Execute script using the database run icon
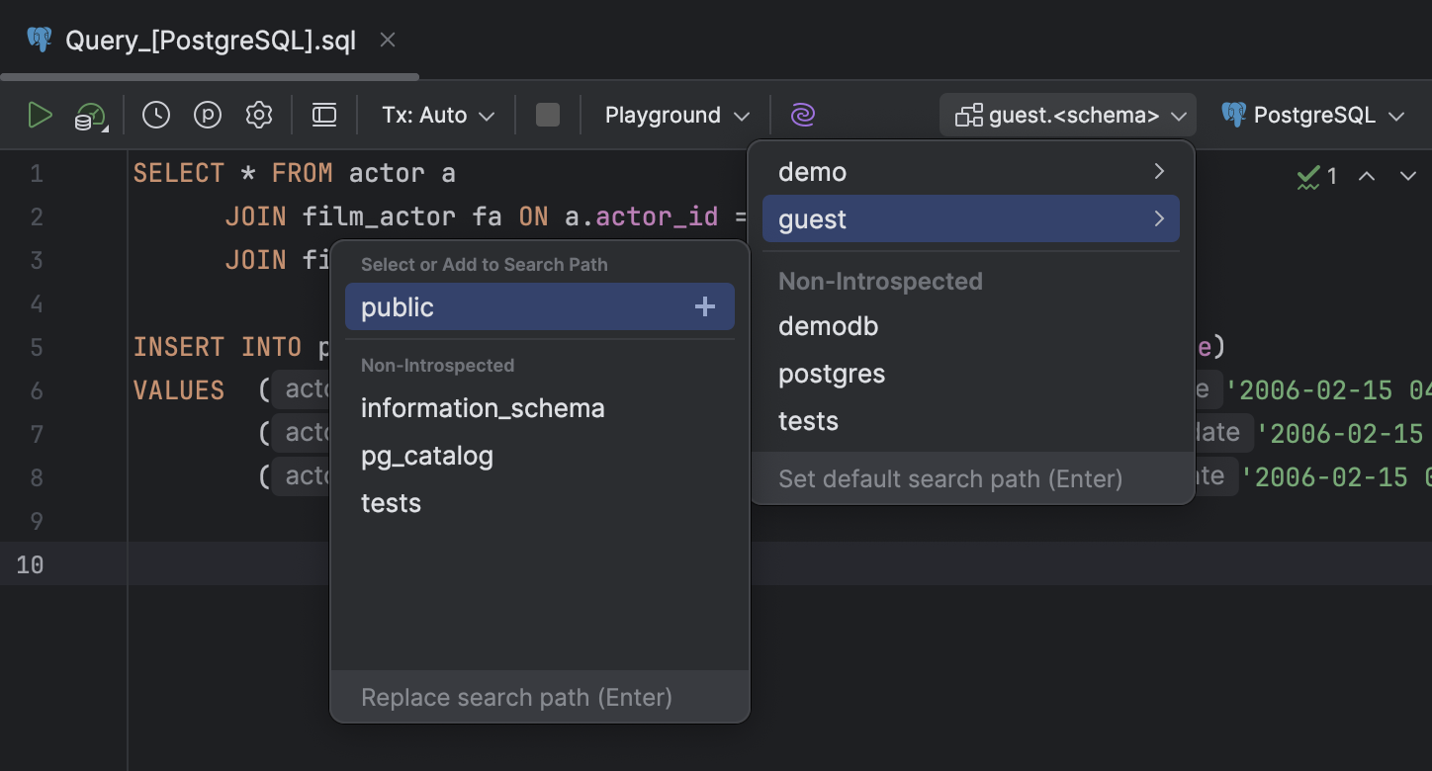Image resolution: width=1432 pixels, height=771 pixels. tap(89, 115)
